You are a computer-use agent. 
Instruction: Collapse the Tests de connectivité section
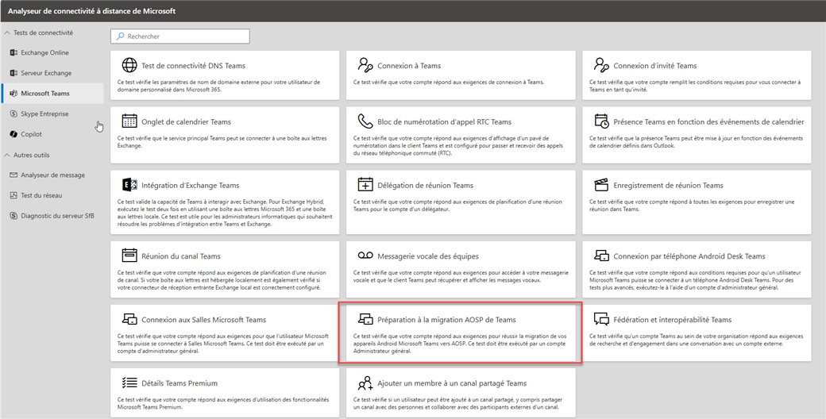(x=7, y=33)
